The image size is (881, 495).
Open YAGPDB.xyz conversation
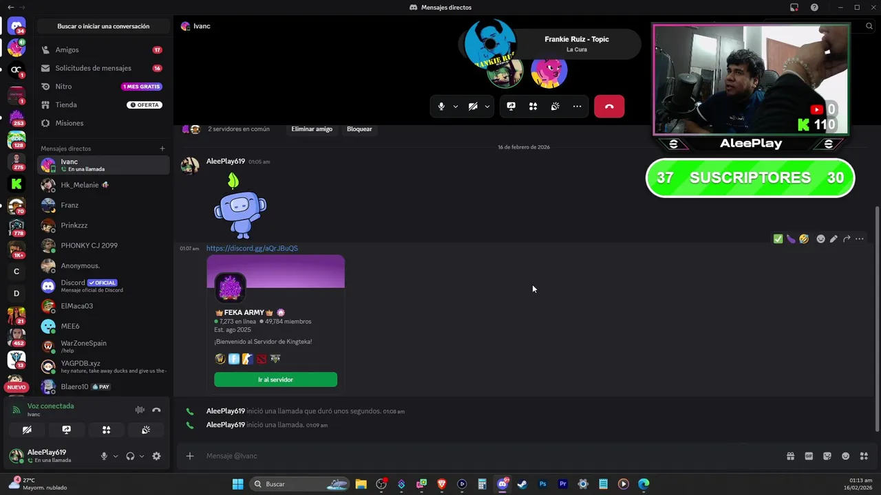103,366
